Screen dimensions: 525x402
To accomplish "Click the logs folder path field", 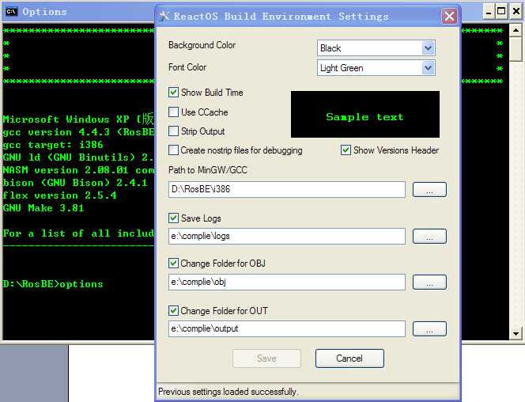I will coord(286,236).
